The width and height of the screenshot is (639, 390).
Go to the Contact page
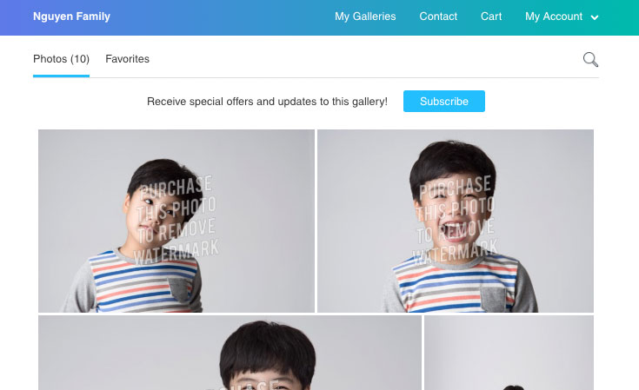[438, 17]
